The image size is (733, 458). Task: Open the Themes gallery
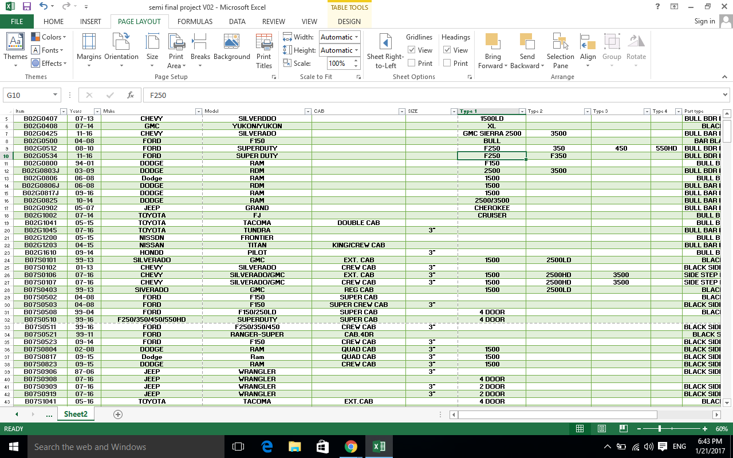[15, 50]
